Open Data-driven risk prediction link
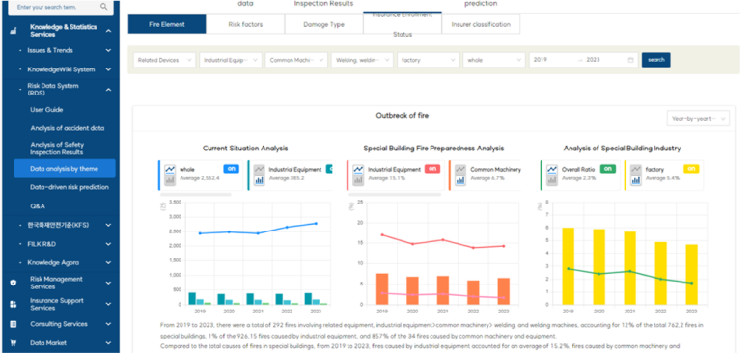 (x=70, y=187)
